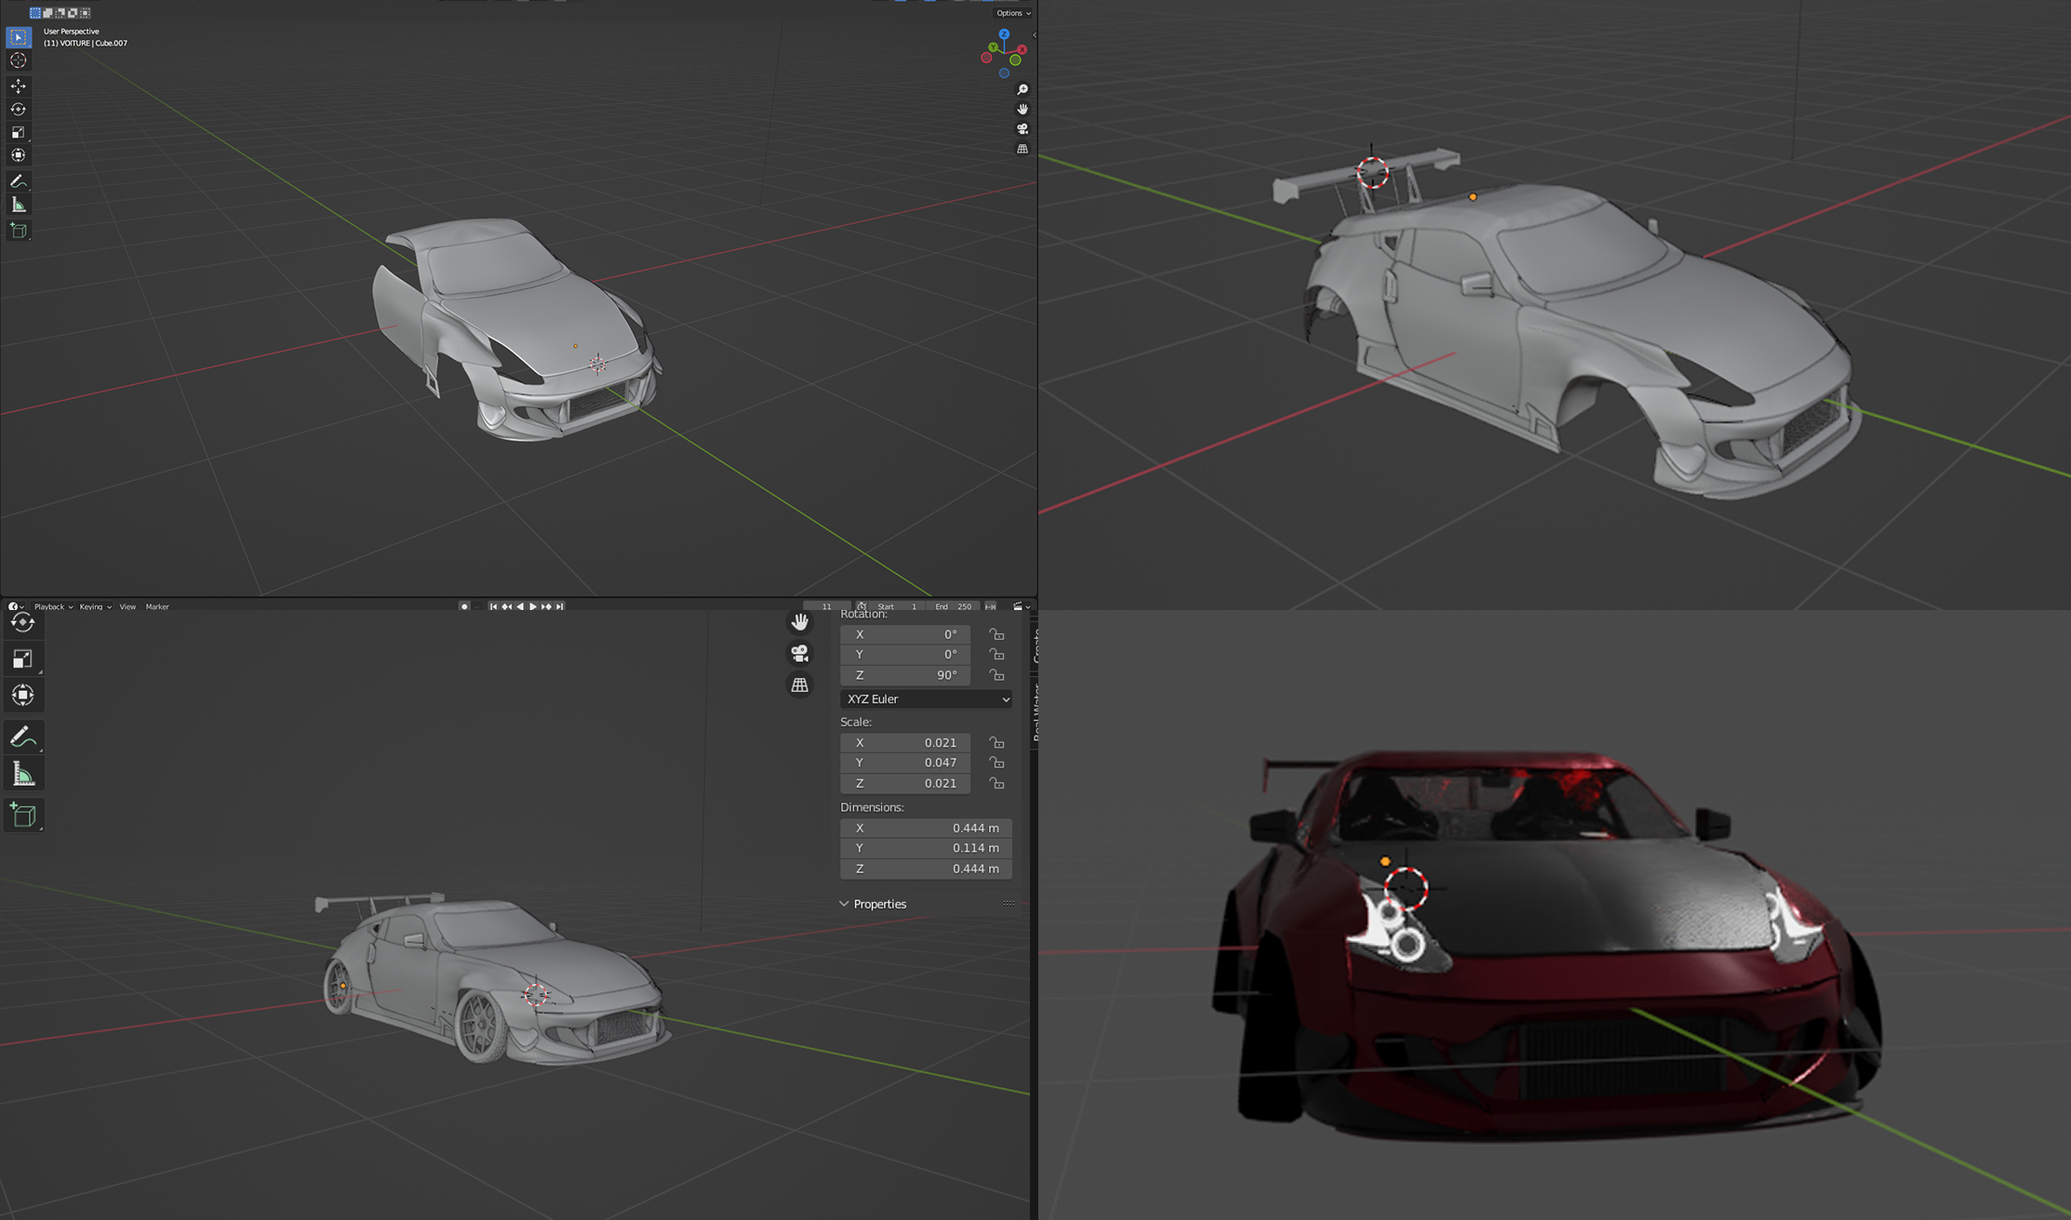Open the Marker menu in timeline
This screenshot has height=1220, width=2071.
coord(157,606)
